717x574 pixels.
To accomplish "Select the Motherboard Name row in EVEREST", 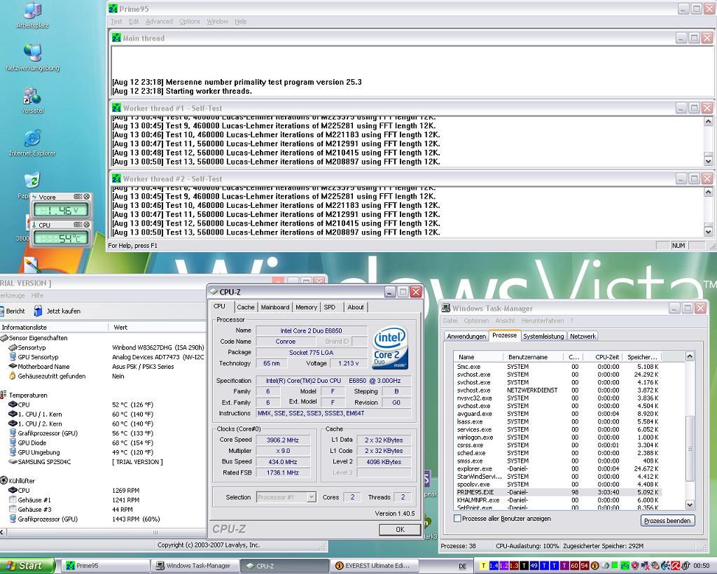I will pos(103,367).
